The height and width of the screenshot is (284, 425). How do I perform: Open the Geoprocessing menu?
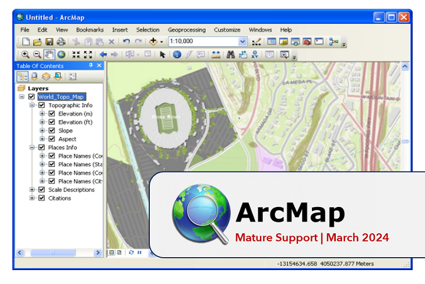[187, 30]
